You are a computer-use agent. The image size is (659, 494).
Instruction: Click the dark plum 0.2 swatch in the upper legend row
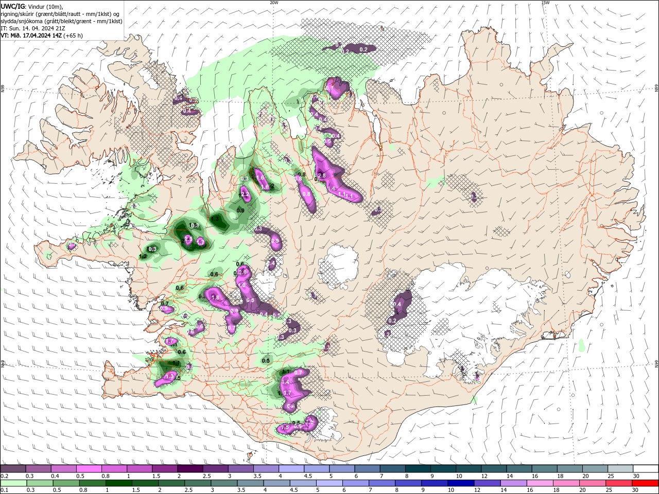13,468
